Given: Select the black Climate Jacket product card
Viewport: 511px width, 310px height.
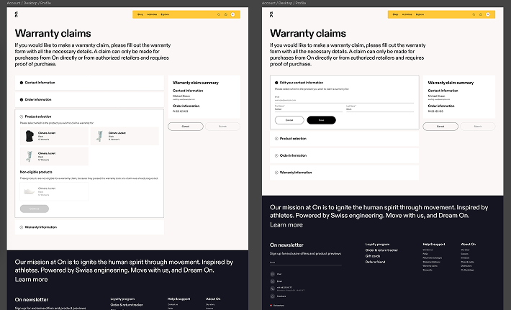Looking at the screenshot, I should 54,136.
